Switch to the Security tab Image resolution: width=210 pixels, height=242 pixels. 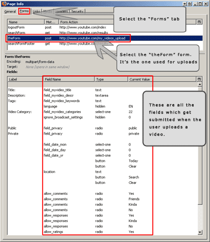point(77,12)
